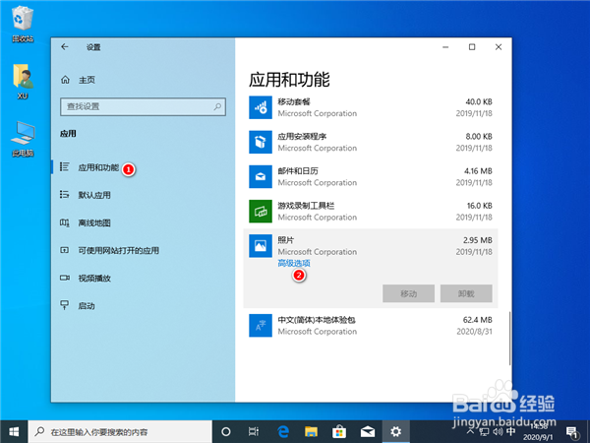
Task: Click the 4.16 MB size value
Action: [x=478, y=171]
